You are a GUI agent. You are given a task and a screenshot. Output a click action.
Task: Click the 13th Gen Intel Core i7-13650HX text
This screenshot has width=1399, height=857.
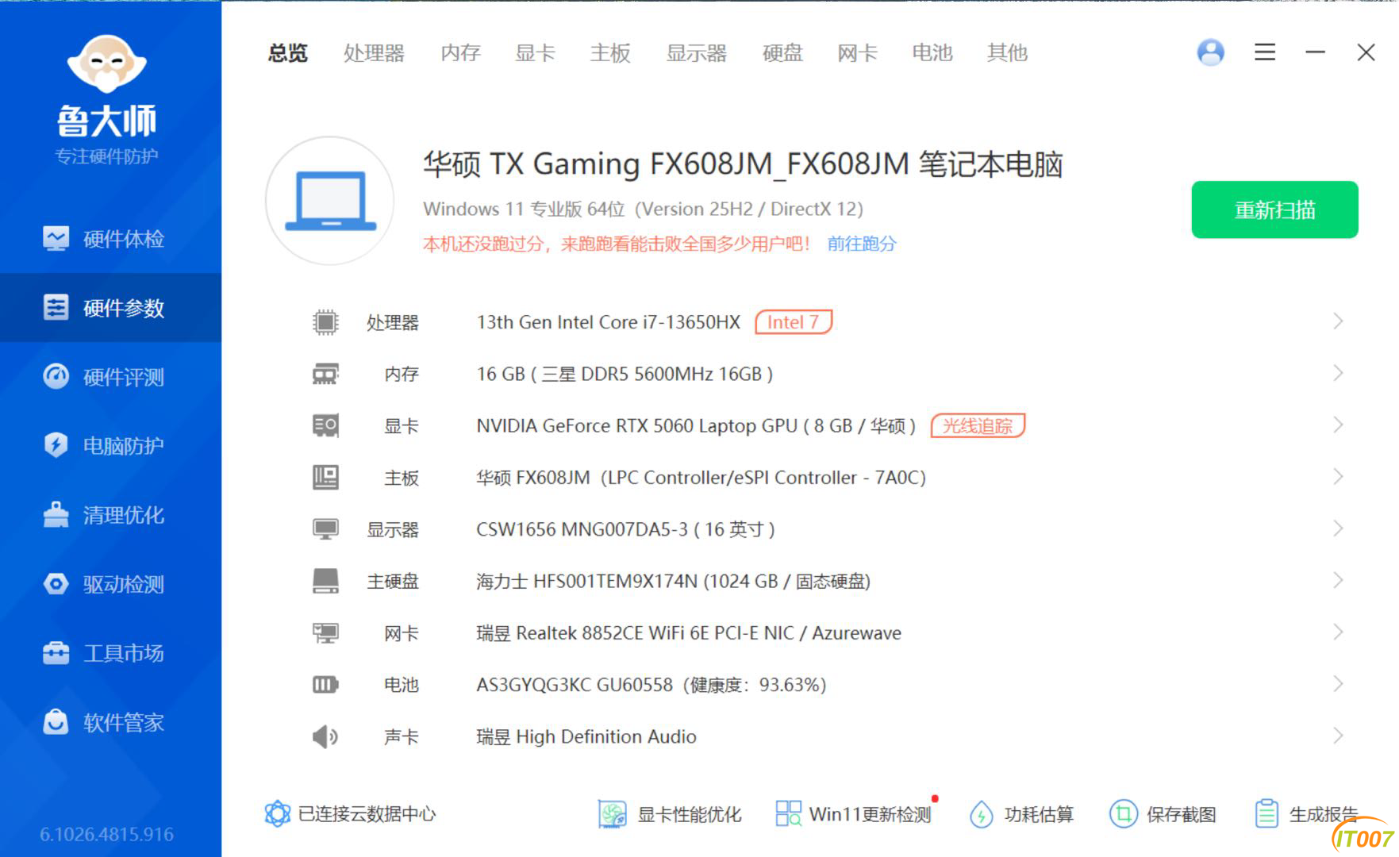point(608,322)
